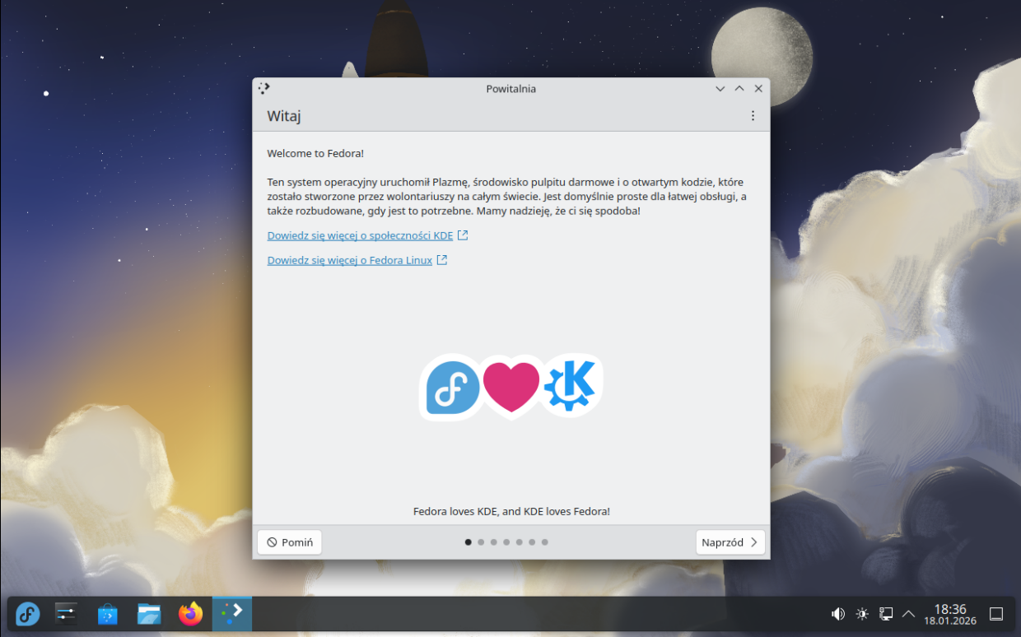Open the brightness and color tray icon
The image size is (1021, 637).
[862, 614]
